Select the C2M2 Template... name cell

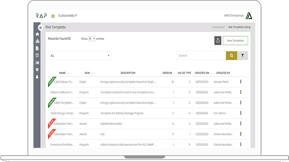[x=63, y=103]
